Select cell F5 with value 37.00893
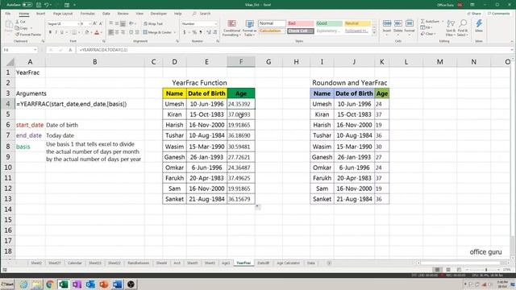The height and width of the screenshot is (290, 516). 241,114
